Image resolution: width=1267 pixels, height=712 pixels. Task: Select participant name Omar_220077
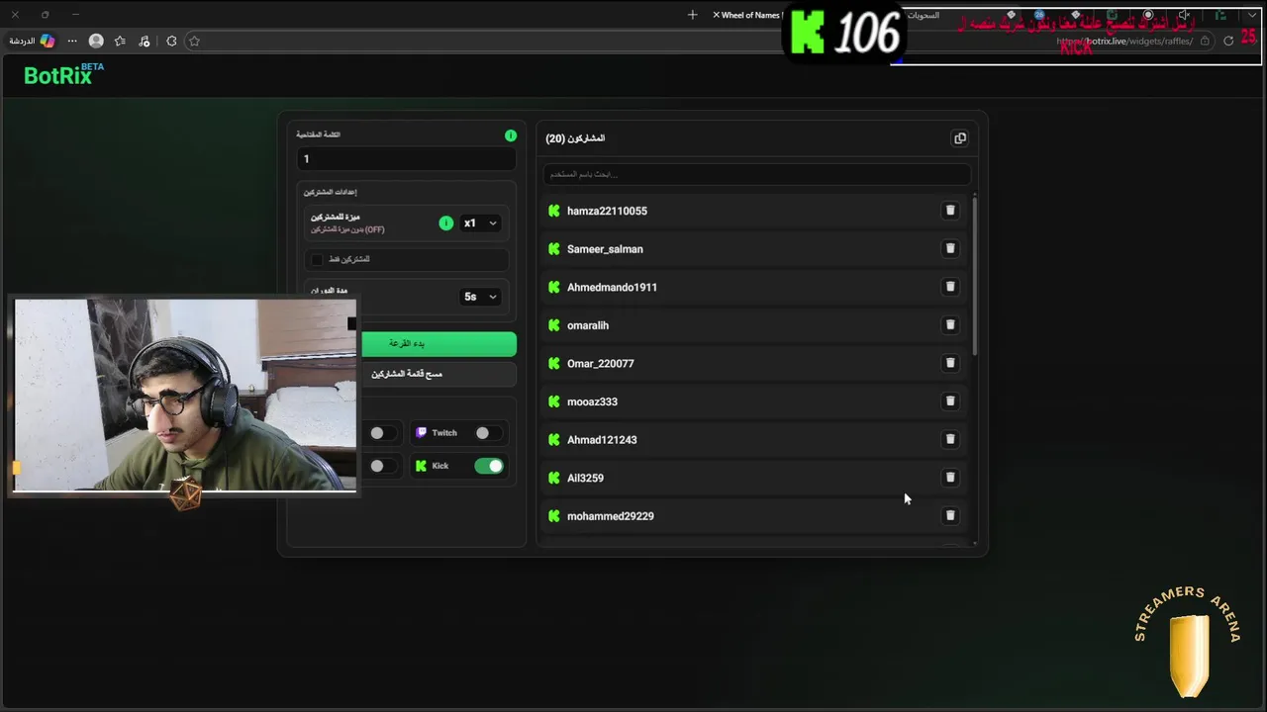[600, 363]
